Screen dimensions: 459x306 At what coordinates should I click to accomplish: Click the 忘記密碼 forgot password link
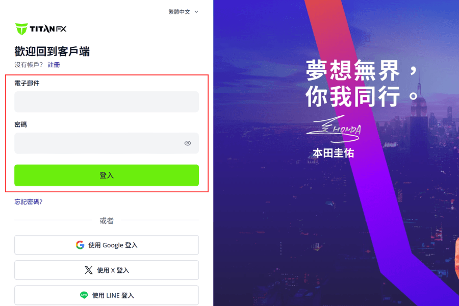point(29,202)
